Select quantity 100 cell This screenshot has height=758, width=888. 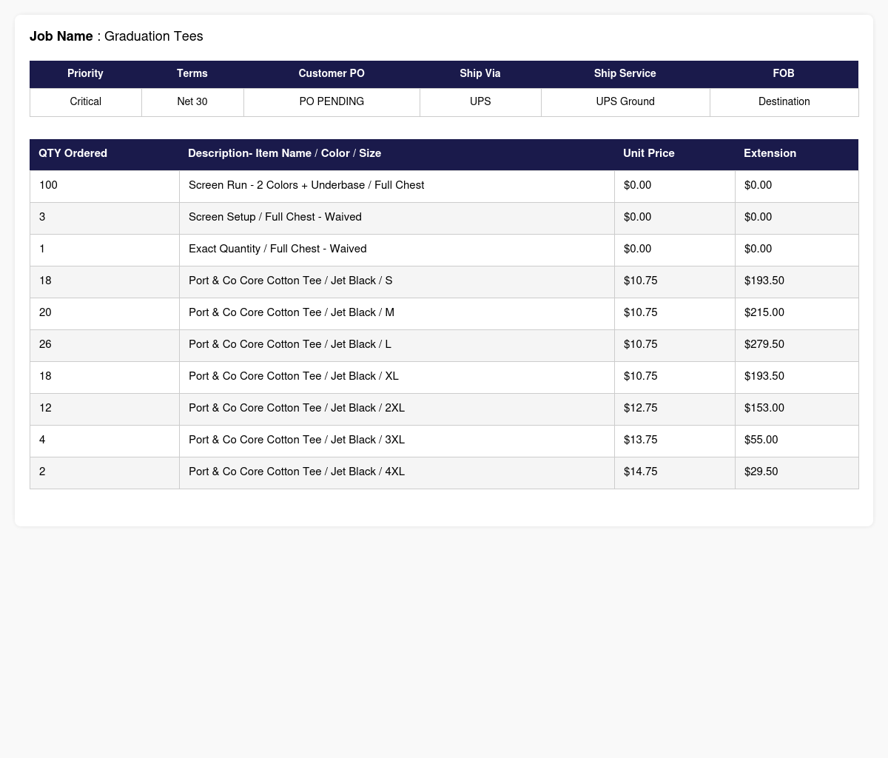pyautogui.click(x=104, y=185)
